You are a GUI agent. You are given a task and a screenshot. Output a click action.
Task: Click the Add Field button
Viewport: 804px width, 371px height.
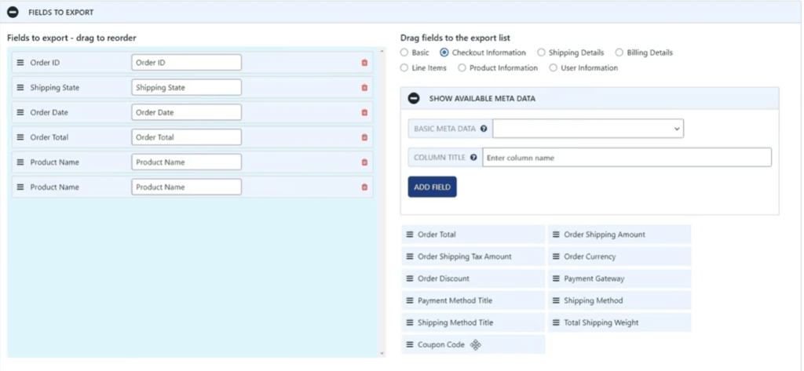432,187
